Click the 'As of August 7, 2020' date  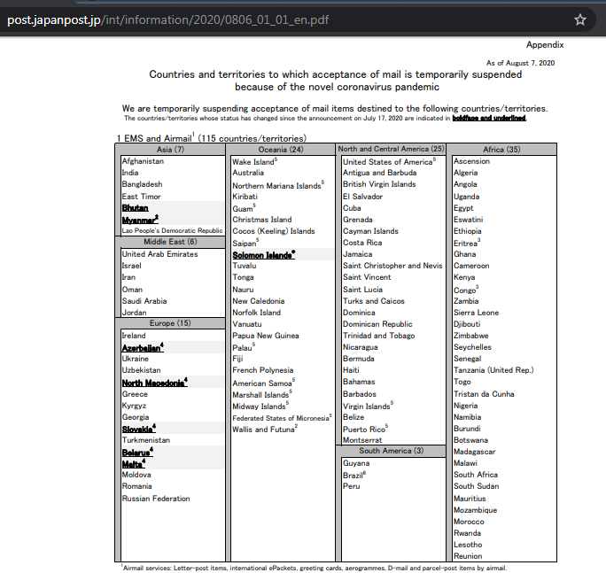520,63
